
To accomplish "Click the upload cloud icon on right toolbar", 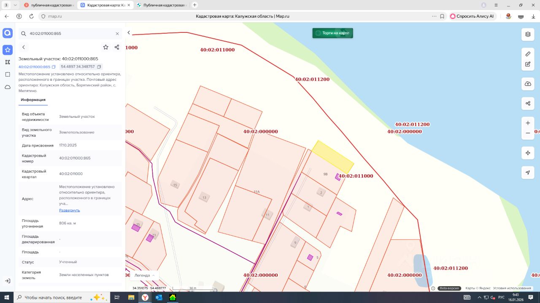I will pyautogui.click(x=528, y=84).
